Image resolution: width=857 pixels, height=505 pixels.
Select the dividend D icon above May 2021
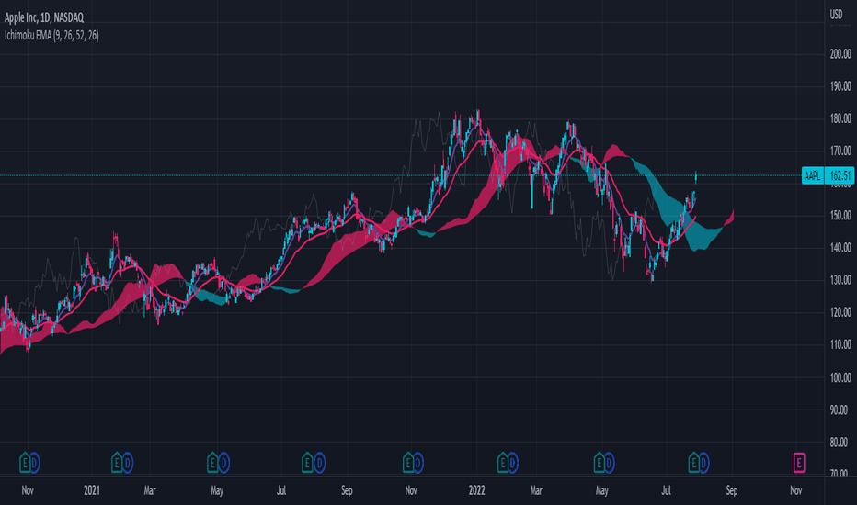[x=223, y=464]
